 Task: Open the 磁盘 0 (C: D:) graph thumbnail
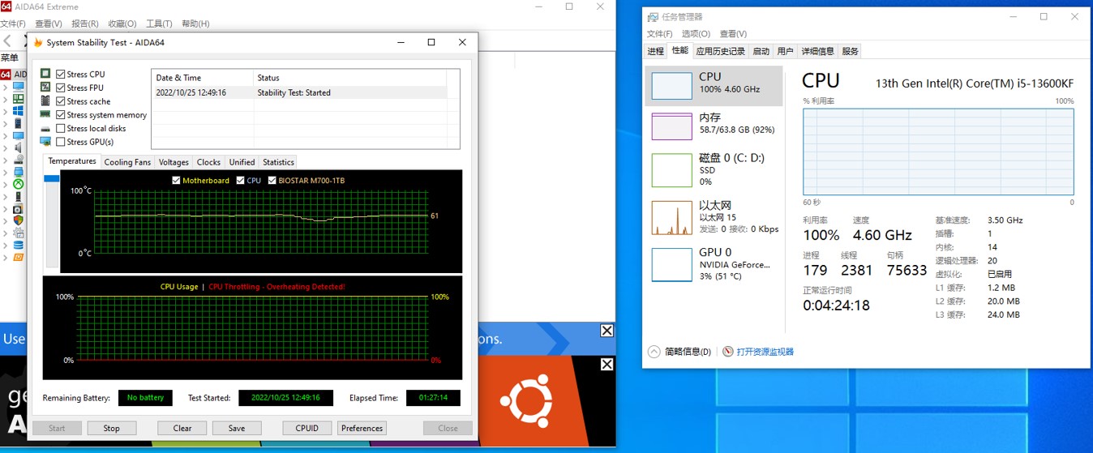point(671,170)
